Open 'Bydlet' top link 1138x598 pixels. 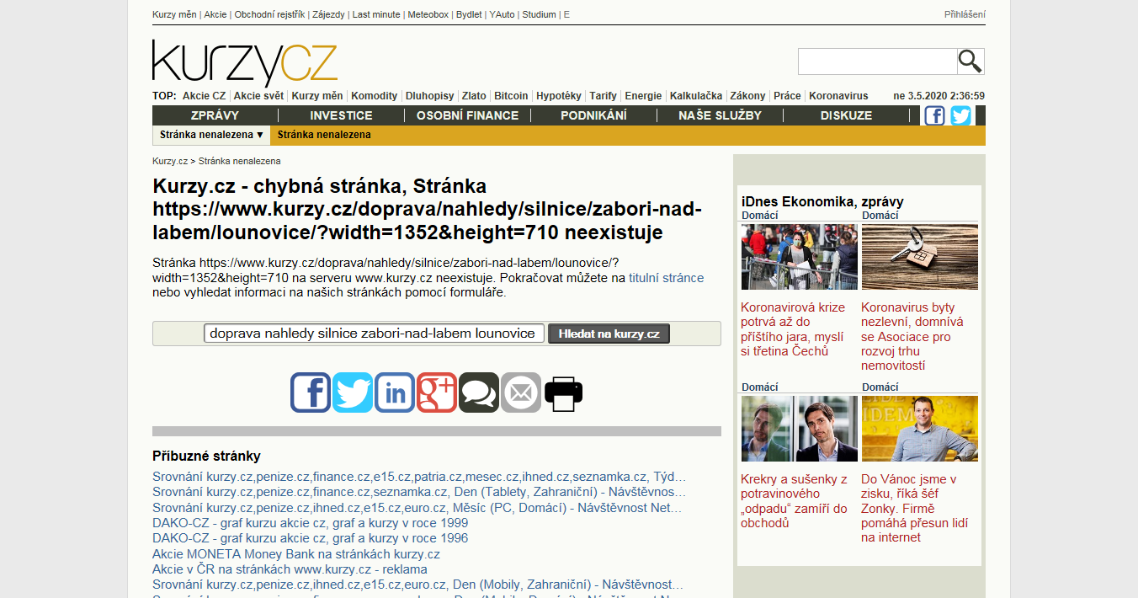tap(469, 14)
